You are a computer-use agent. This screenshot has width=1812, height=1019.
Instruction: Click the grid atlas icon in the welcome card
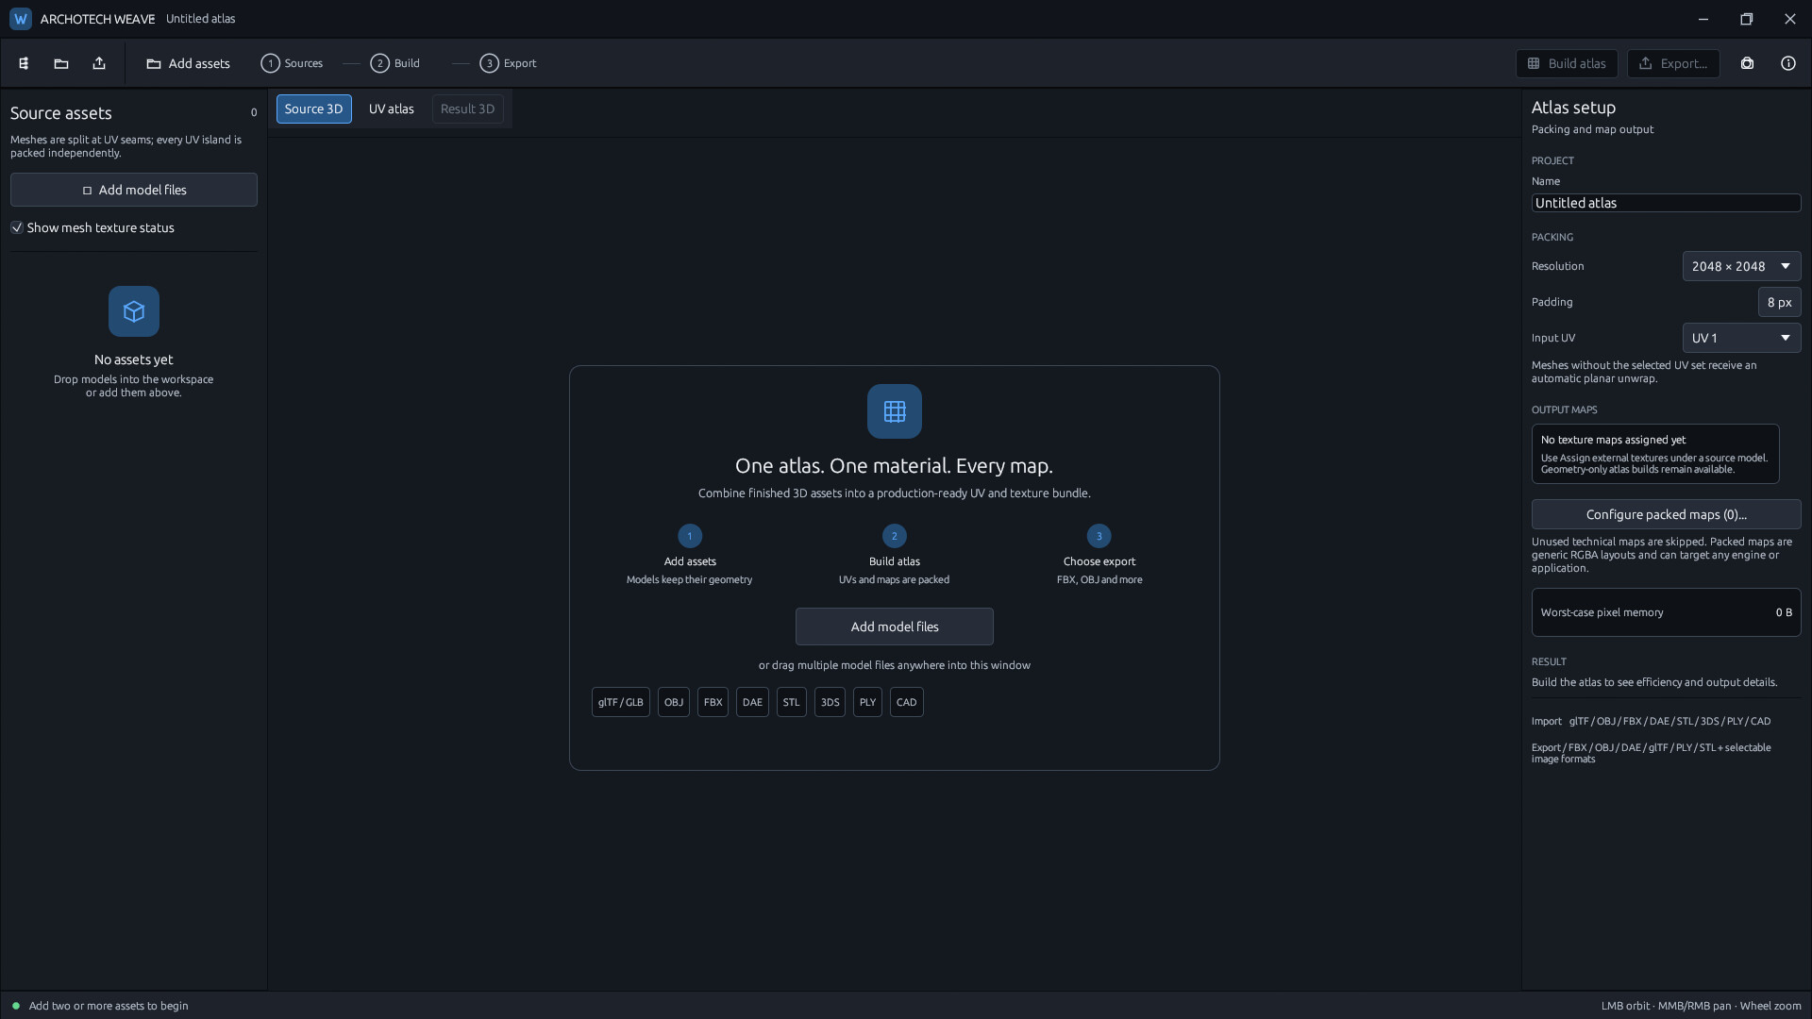[895, 411]
